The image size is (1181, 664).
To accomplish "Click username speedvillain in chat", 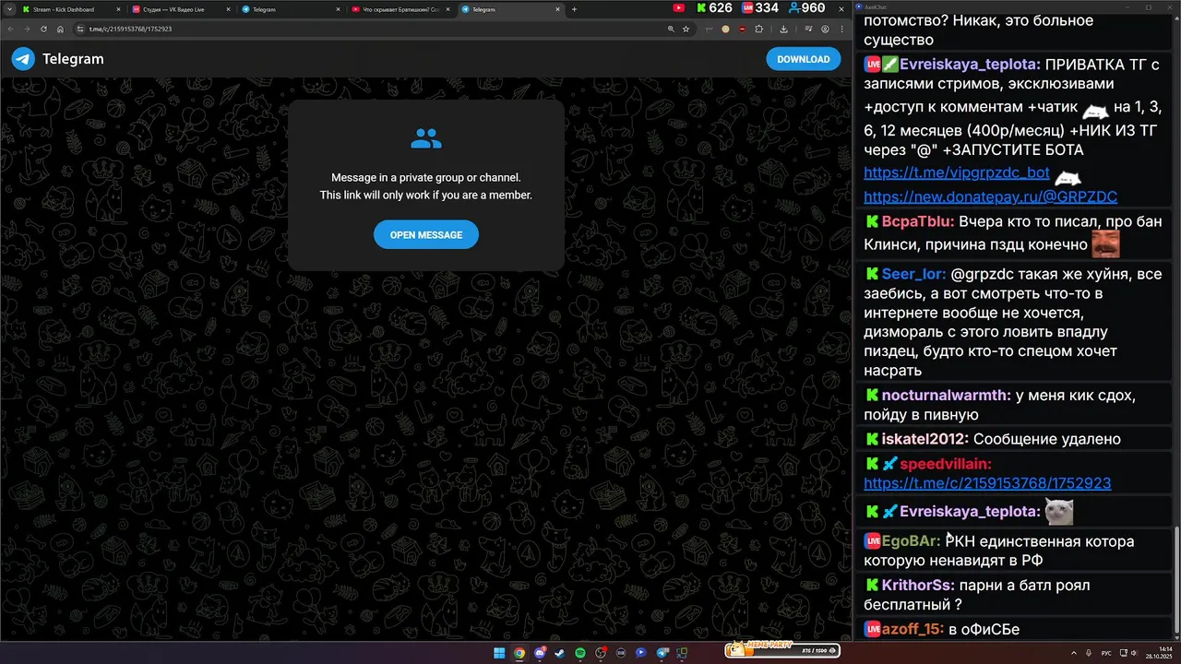I will point(946,464).
